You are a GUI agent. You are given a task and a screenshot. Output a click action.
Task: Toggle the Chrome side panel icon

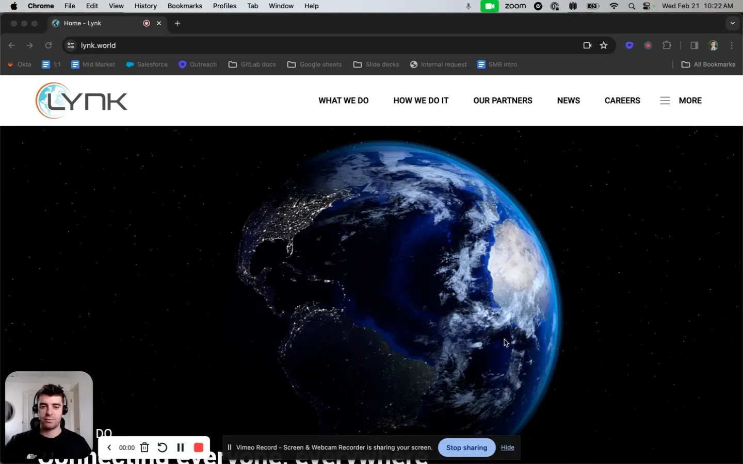694,45
